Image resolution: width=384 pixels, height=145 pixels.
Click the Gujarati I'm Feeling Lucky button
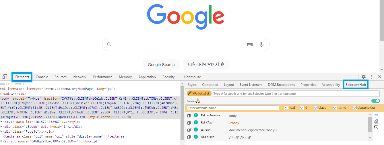[206, 65]
